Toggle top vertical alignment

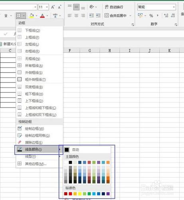tap(69, 6)
